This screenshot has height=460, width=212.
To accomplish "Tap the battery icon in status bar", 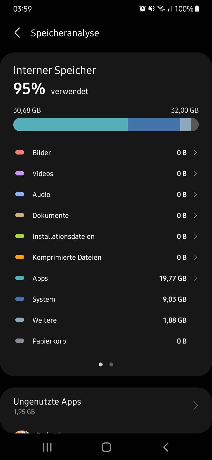I will 197,9.
